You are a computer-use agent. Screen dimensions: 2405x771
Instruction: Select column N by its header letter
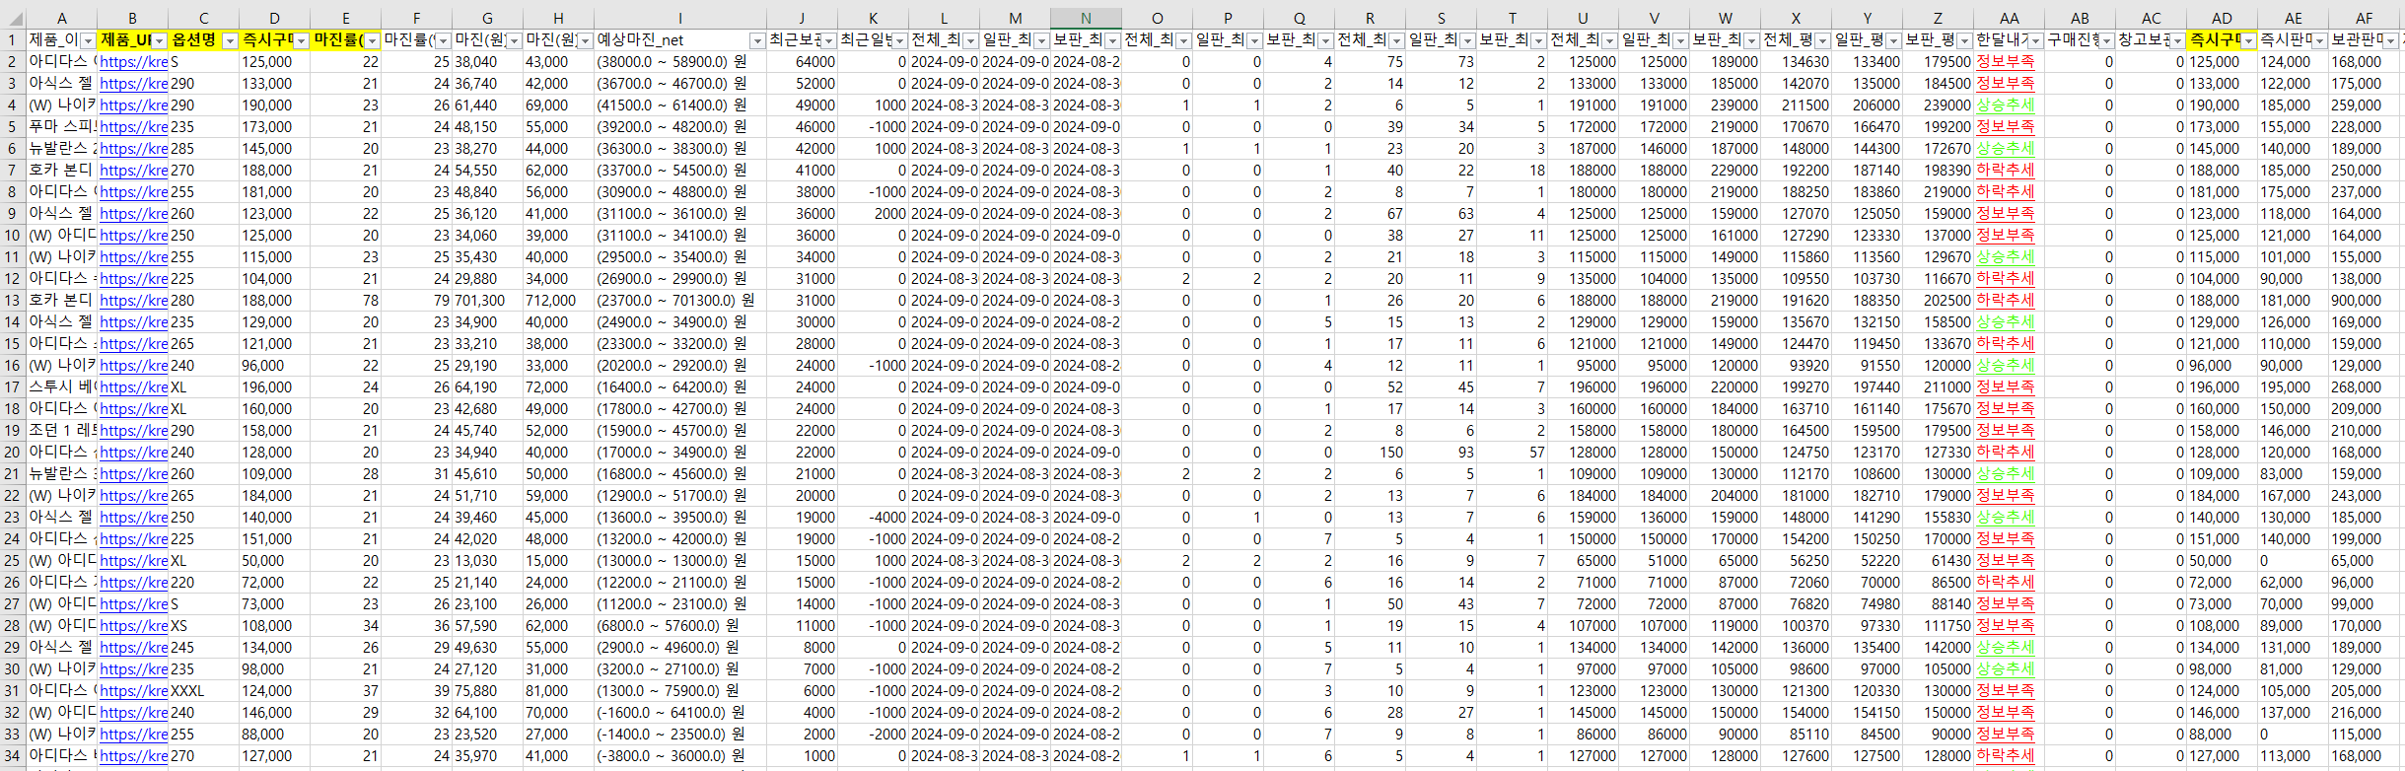tap(1086, 19)
